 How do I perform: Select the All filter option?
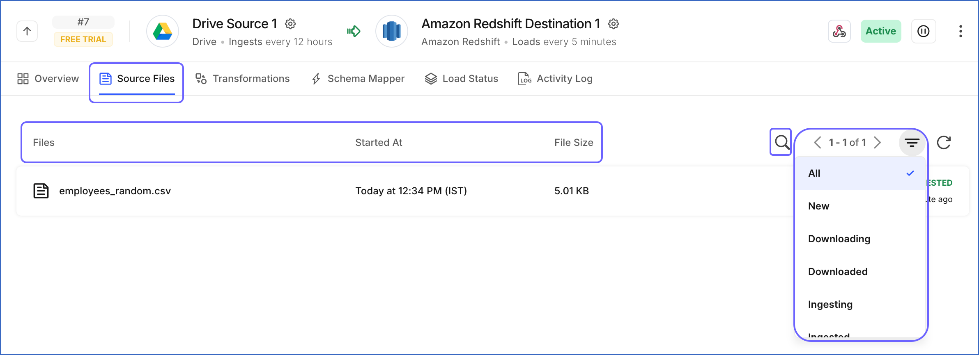click(859, 173)
